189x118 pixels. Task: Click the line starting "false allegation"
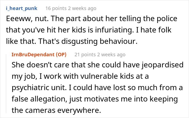95,99
